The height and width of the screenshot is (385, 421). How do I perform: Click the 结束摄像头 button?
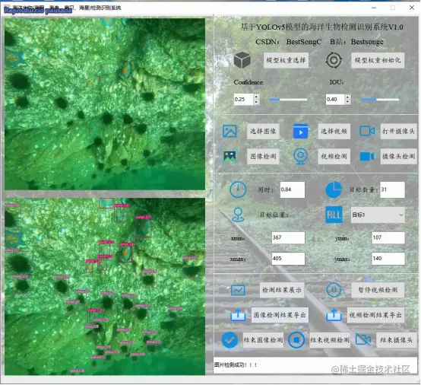point(396,340)
